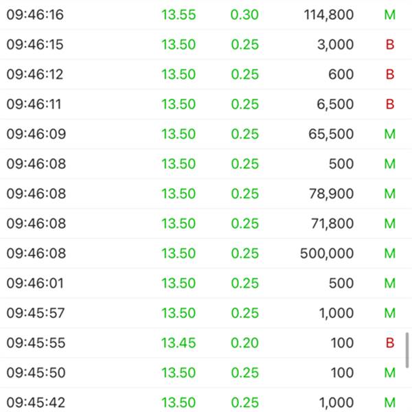Click the 09:46:16 trade row timestamp
Screen dimensions: 412x412
click(x=36, y=14)
